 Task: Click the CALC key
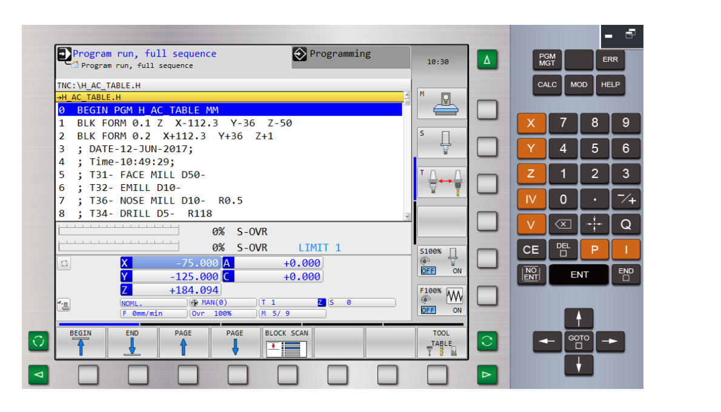(547, 85)
